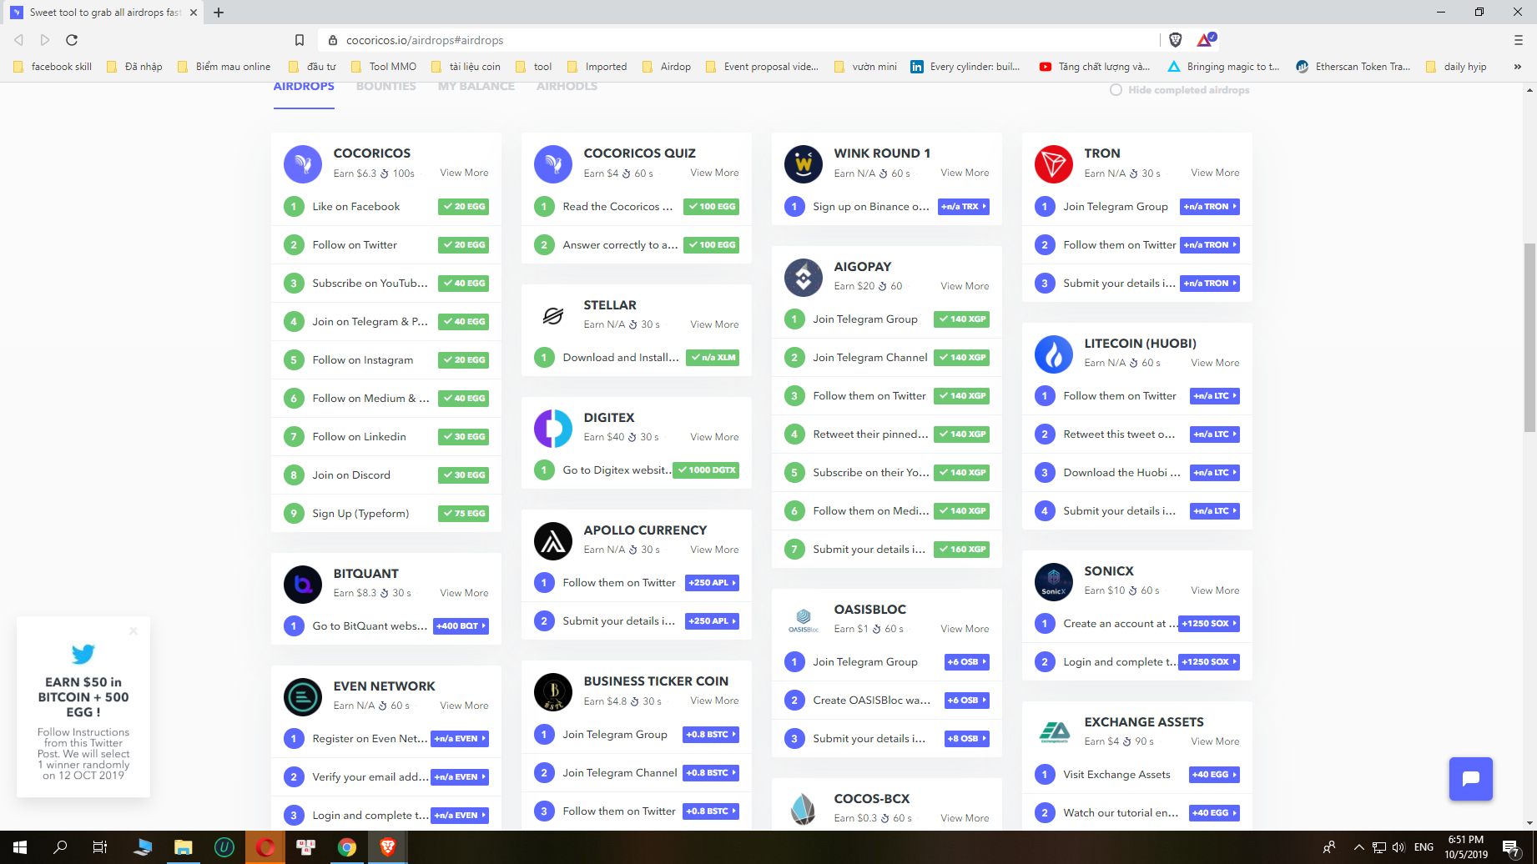Click +n/a TRON for Join Telegram Group
1537x864 pixels.
(x=1210, y=207)
